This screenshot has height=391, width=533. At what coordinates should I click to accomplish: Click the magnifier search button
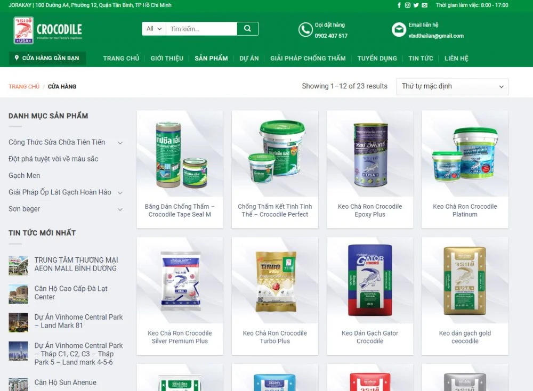pos(247,29)
